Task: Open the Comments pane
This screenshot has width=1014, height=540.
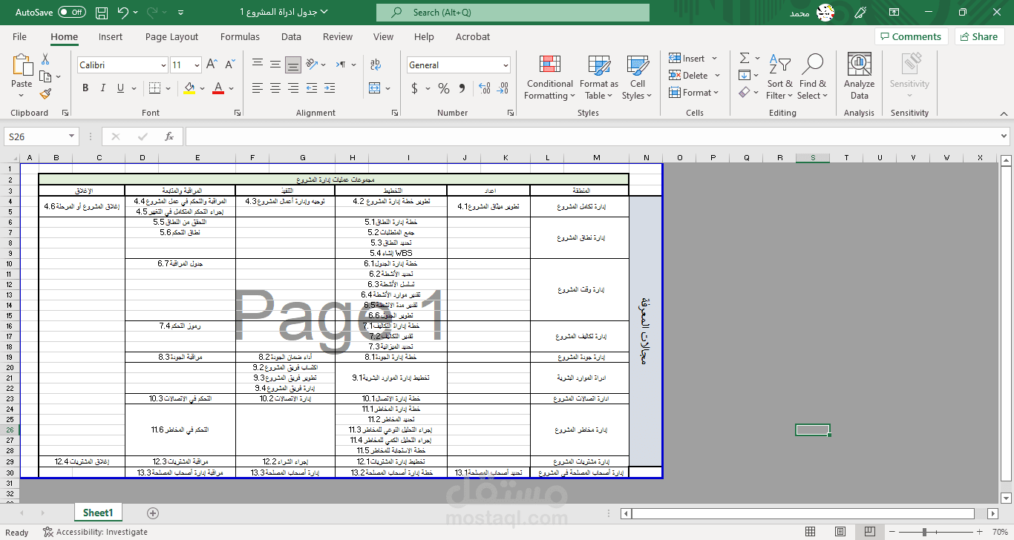Action: [912, 36]
